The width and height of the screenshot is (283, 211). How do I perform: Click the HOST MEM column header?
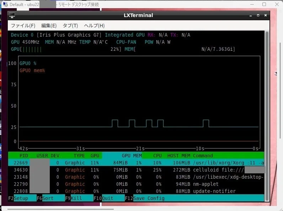coord(179,156)
